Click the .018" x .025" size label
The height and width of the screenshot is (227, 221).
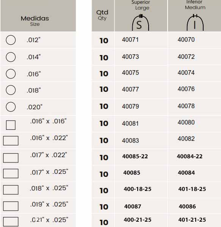point(49,188)
